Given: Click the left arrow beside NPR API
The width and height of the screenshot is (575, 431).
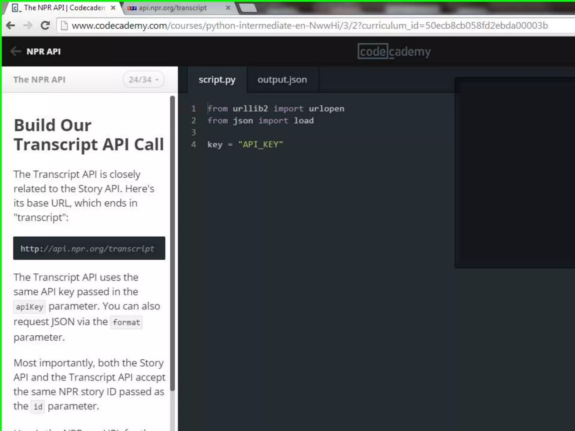Looking at the screenshot, I should [15, 51].
